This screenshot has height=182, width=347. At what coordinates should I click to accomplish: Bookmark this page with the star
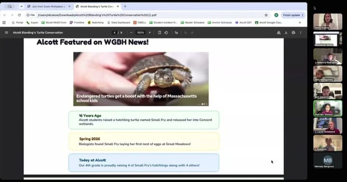coord(266,15)
